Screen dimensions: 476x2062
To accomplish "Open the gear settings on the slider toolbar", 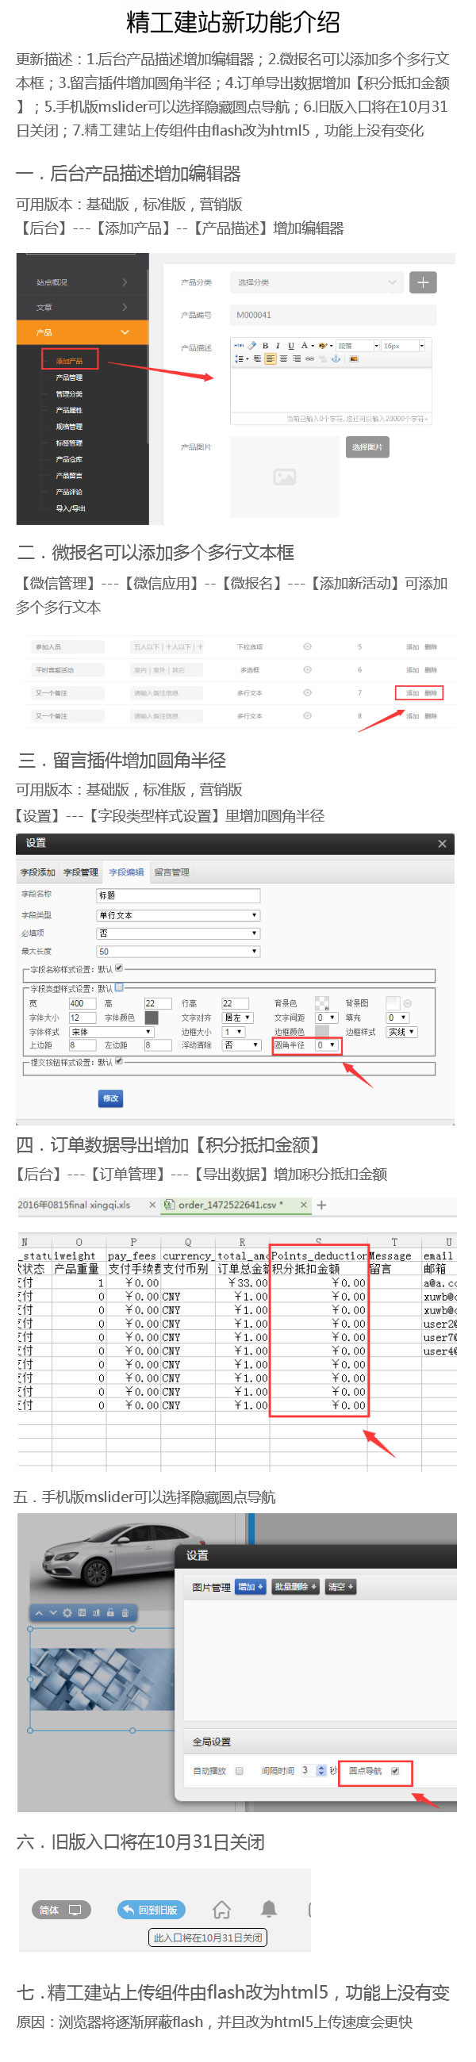I will click(x=67, y=1613).
